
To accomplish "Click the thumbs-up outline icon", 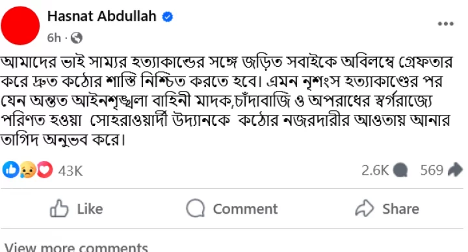I will click(59, 208).
